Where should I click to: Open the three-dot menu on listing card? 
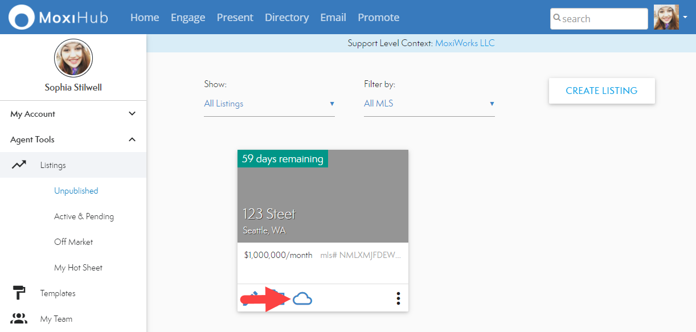[398, 298]
